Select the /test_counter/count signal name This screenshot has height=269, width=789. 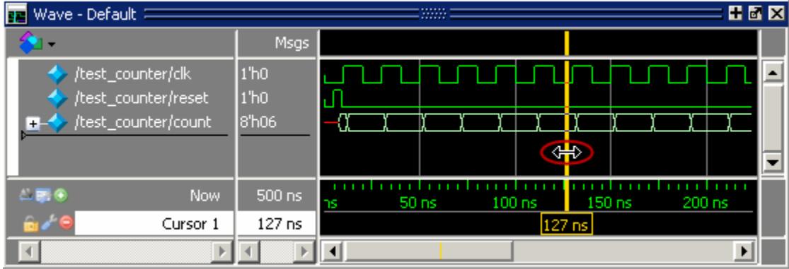tap(142, 122)
